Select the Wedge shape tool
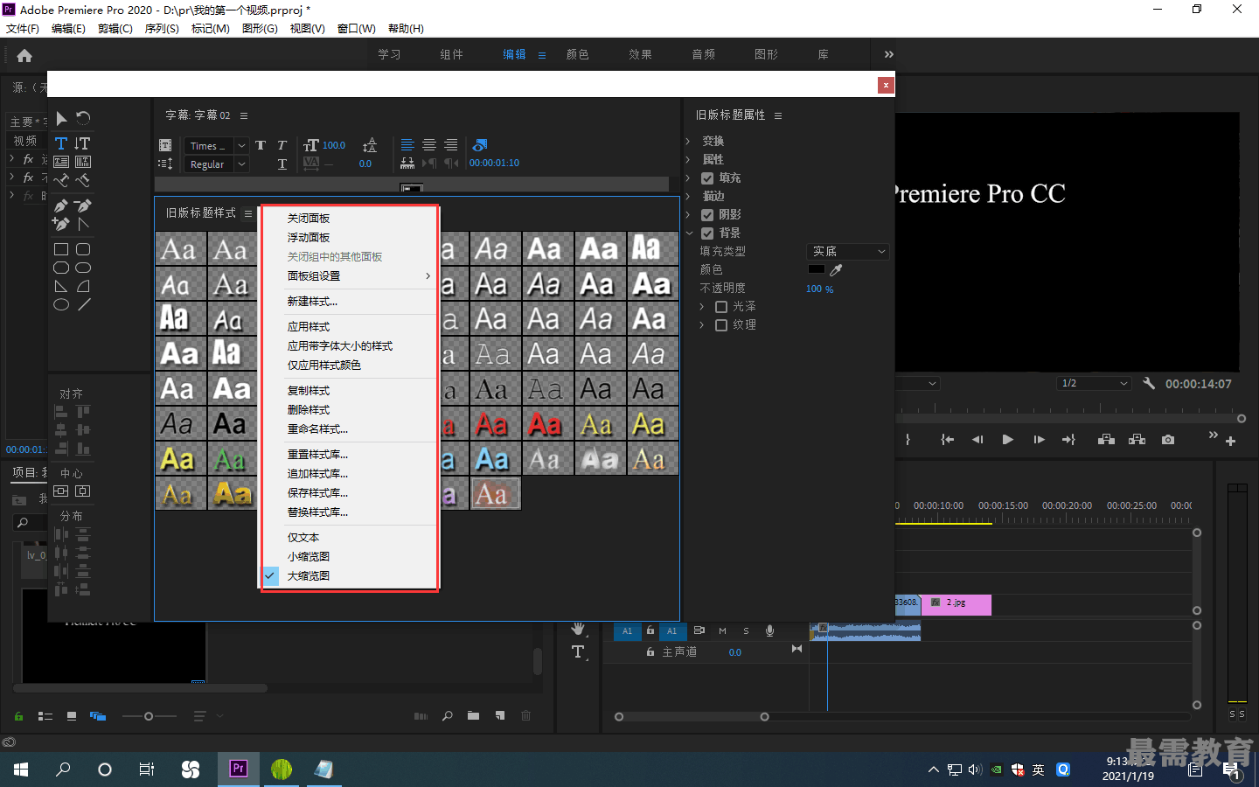Image resolution: width=1259 pixels, height=787 pixels. click(x=61, y=286)
